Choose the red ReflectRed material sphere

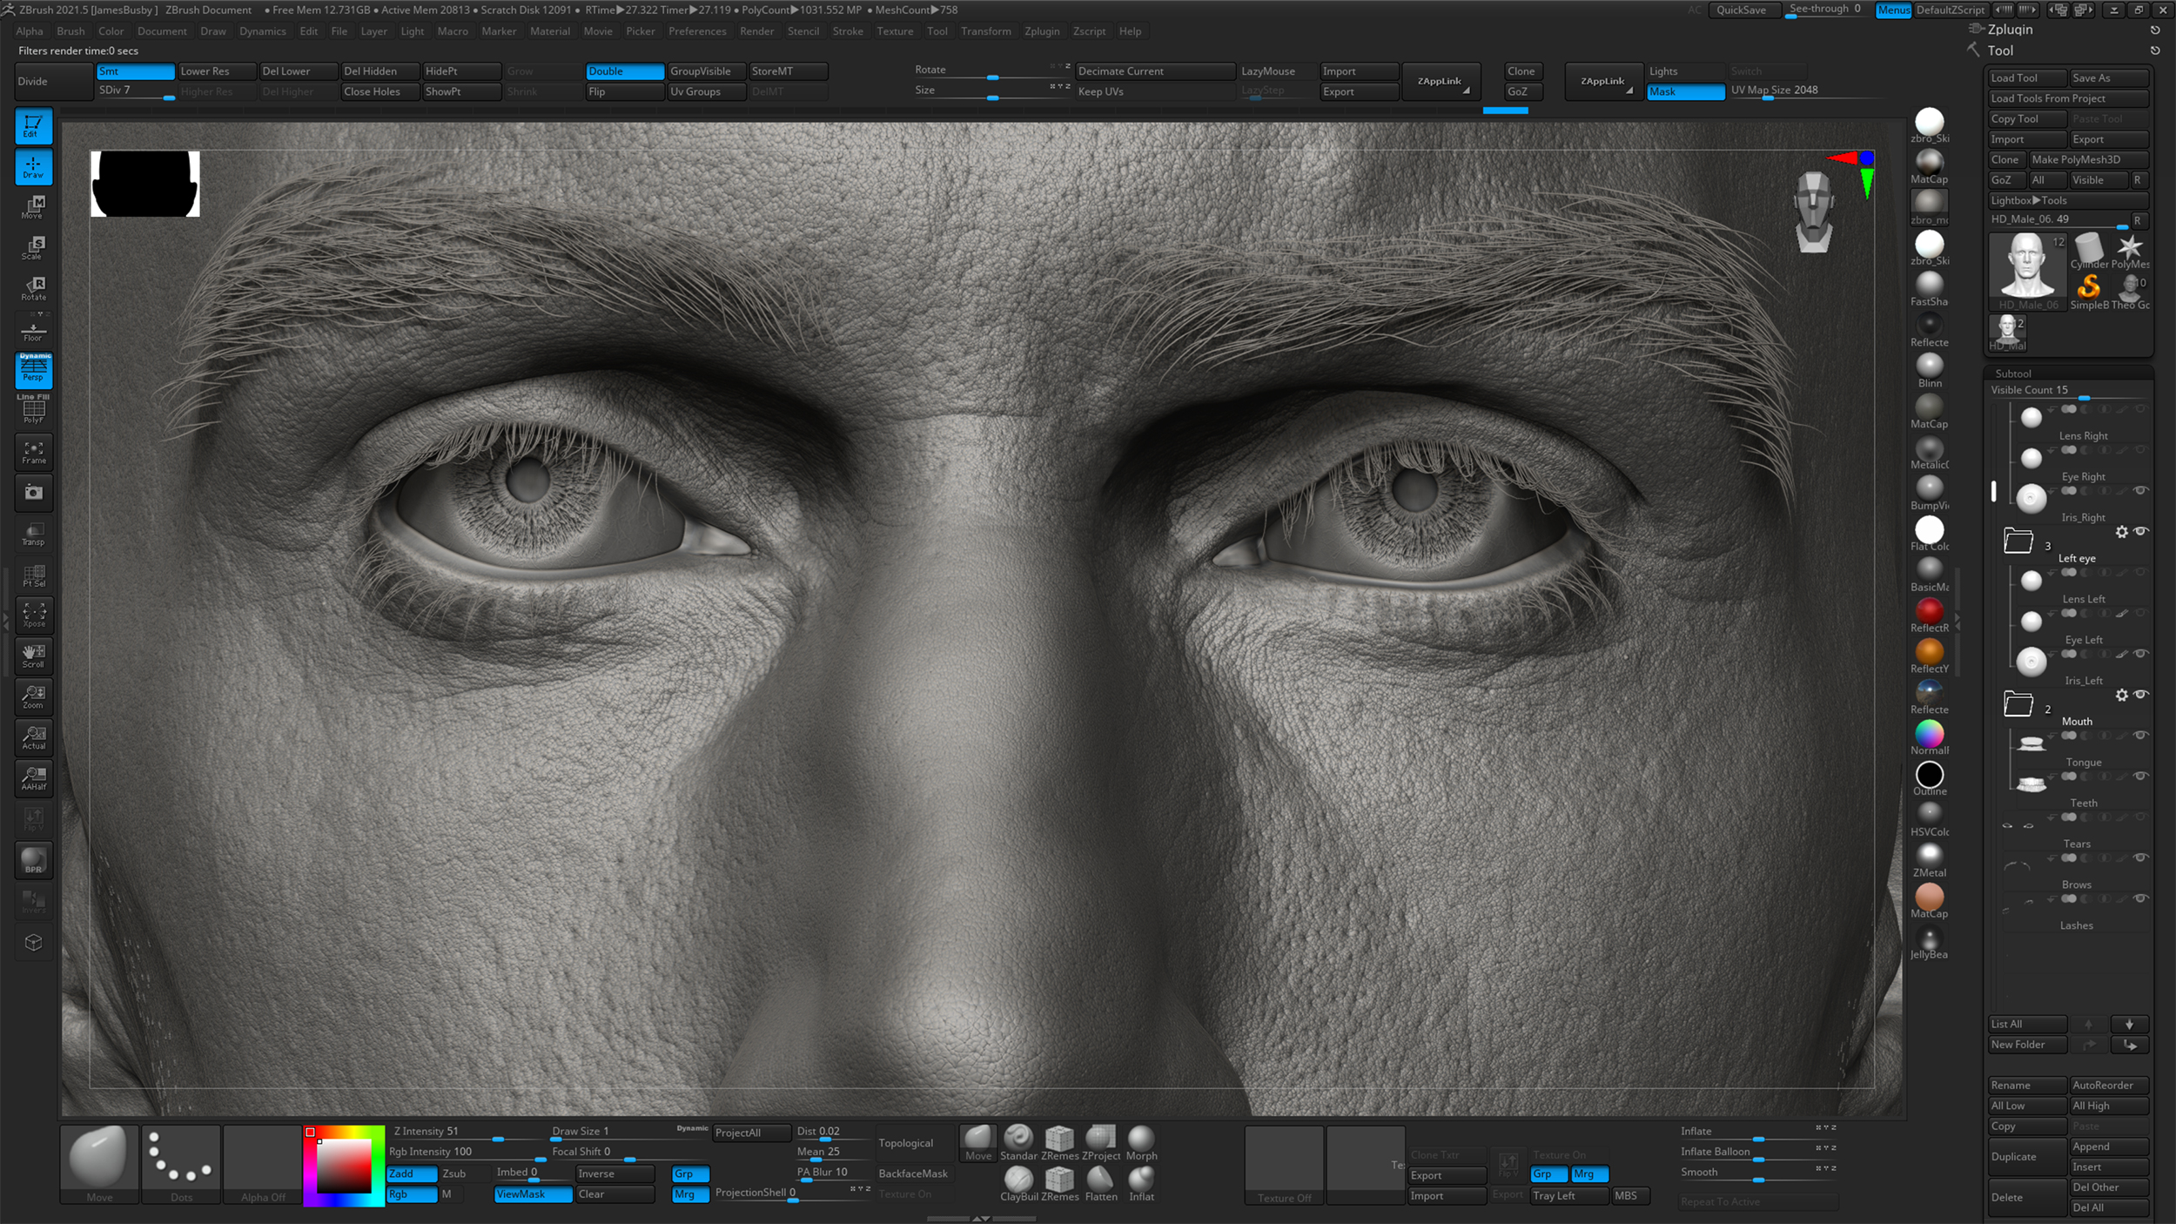click(x=1929, y=610)
